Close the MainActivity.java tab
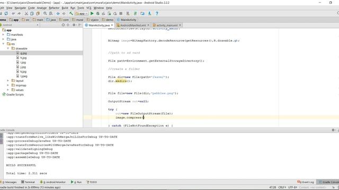This screenshot has width=339, height=190. tap(112, 25)
